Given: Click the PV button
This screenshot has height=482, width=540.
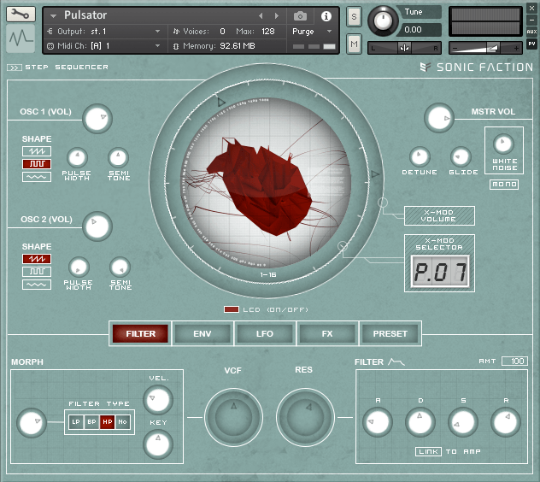Looking at the screenshot, I should click(531, 44).
